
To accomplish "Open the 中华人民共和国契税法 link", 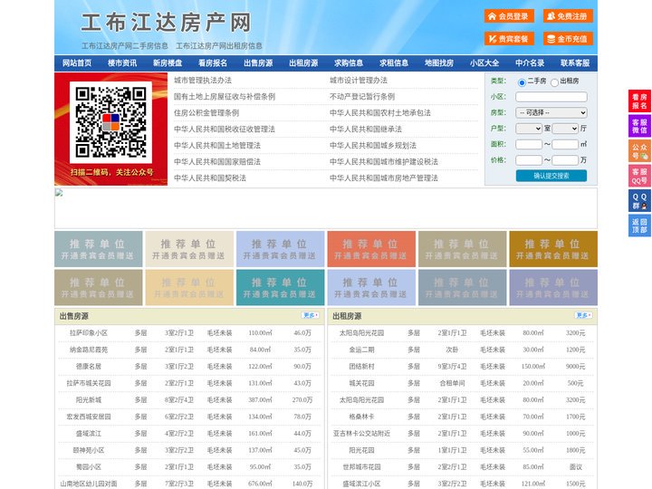I will 210,178.
